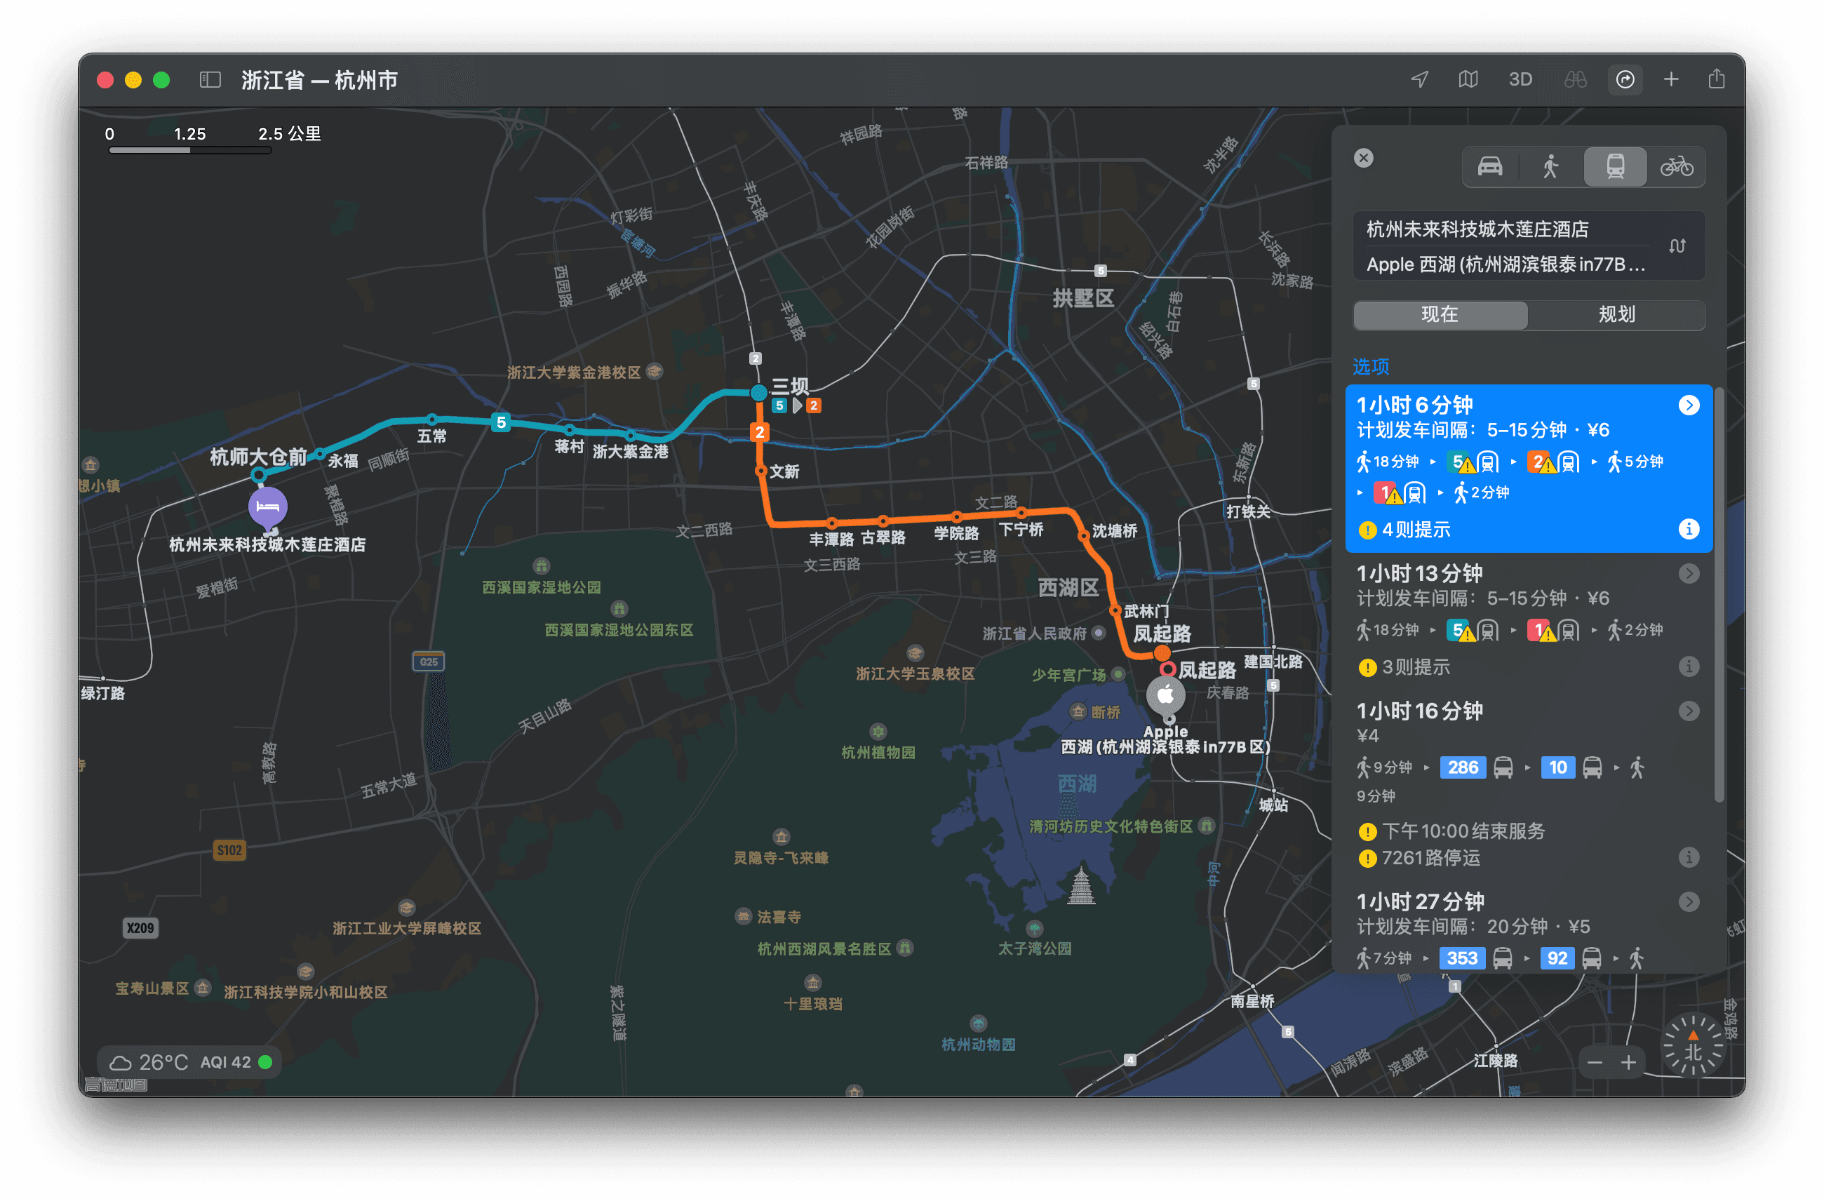Click bus 353 badge in route
This screenshot has width=1824, height=1201.
1461,958
